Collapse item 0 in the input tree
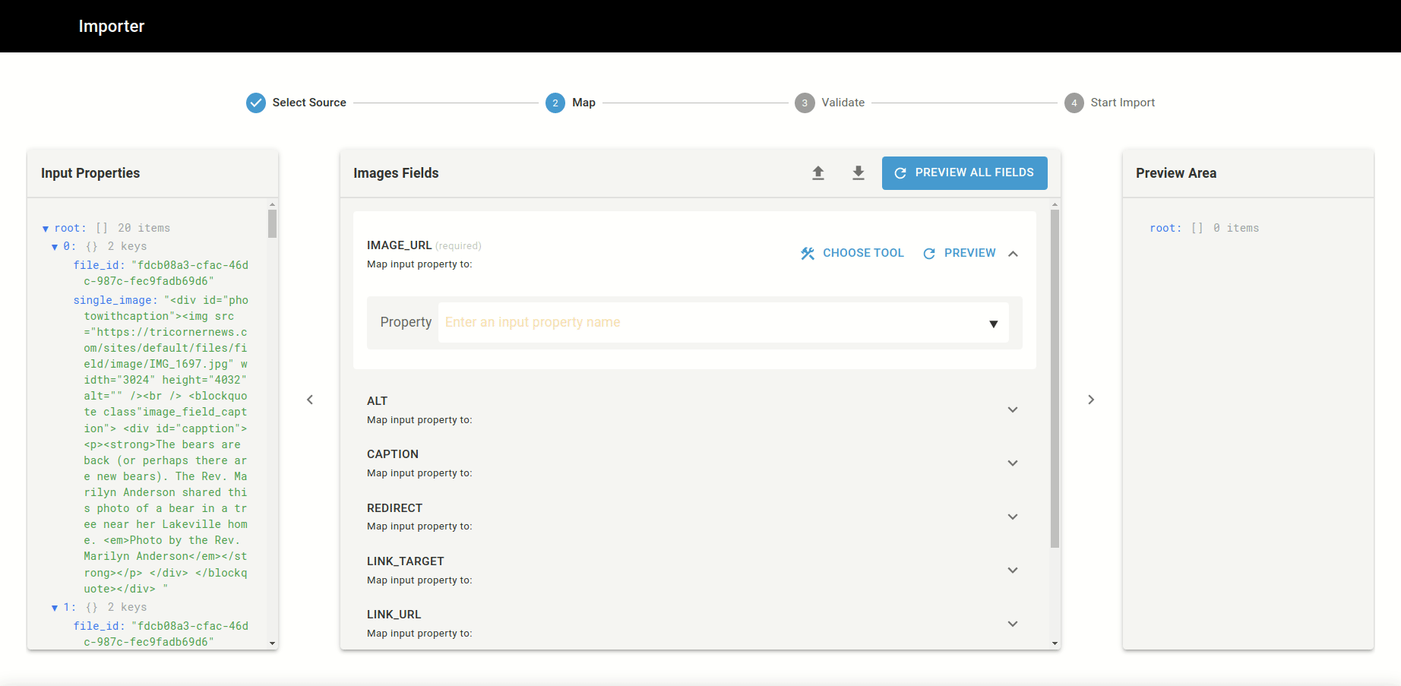1401x686 pixels. [55, 247]
